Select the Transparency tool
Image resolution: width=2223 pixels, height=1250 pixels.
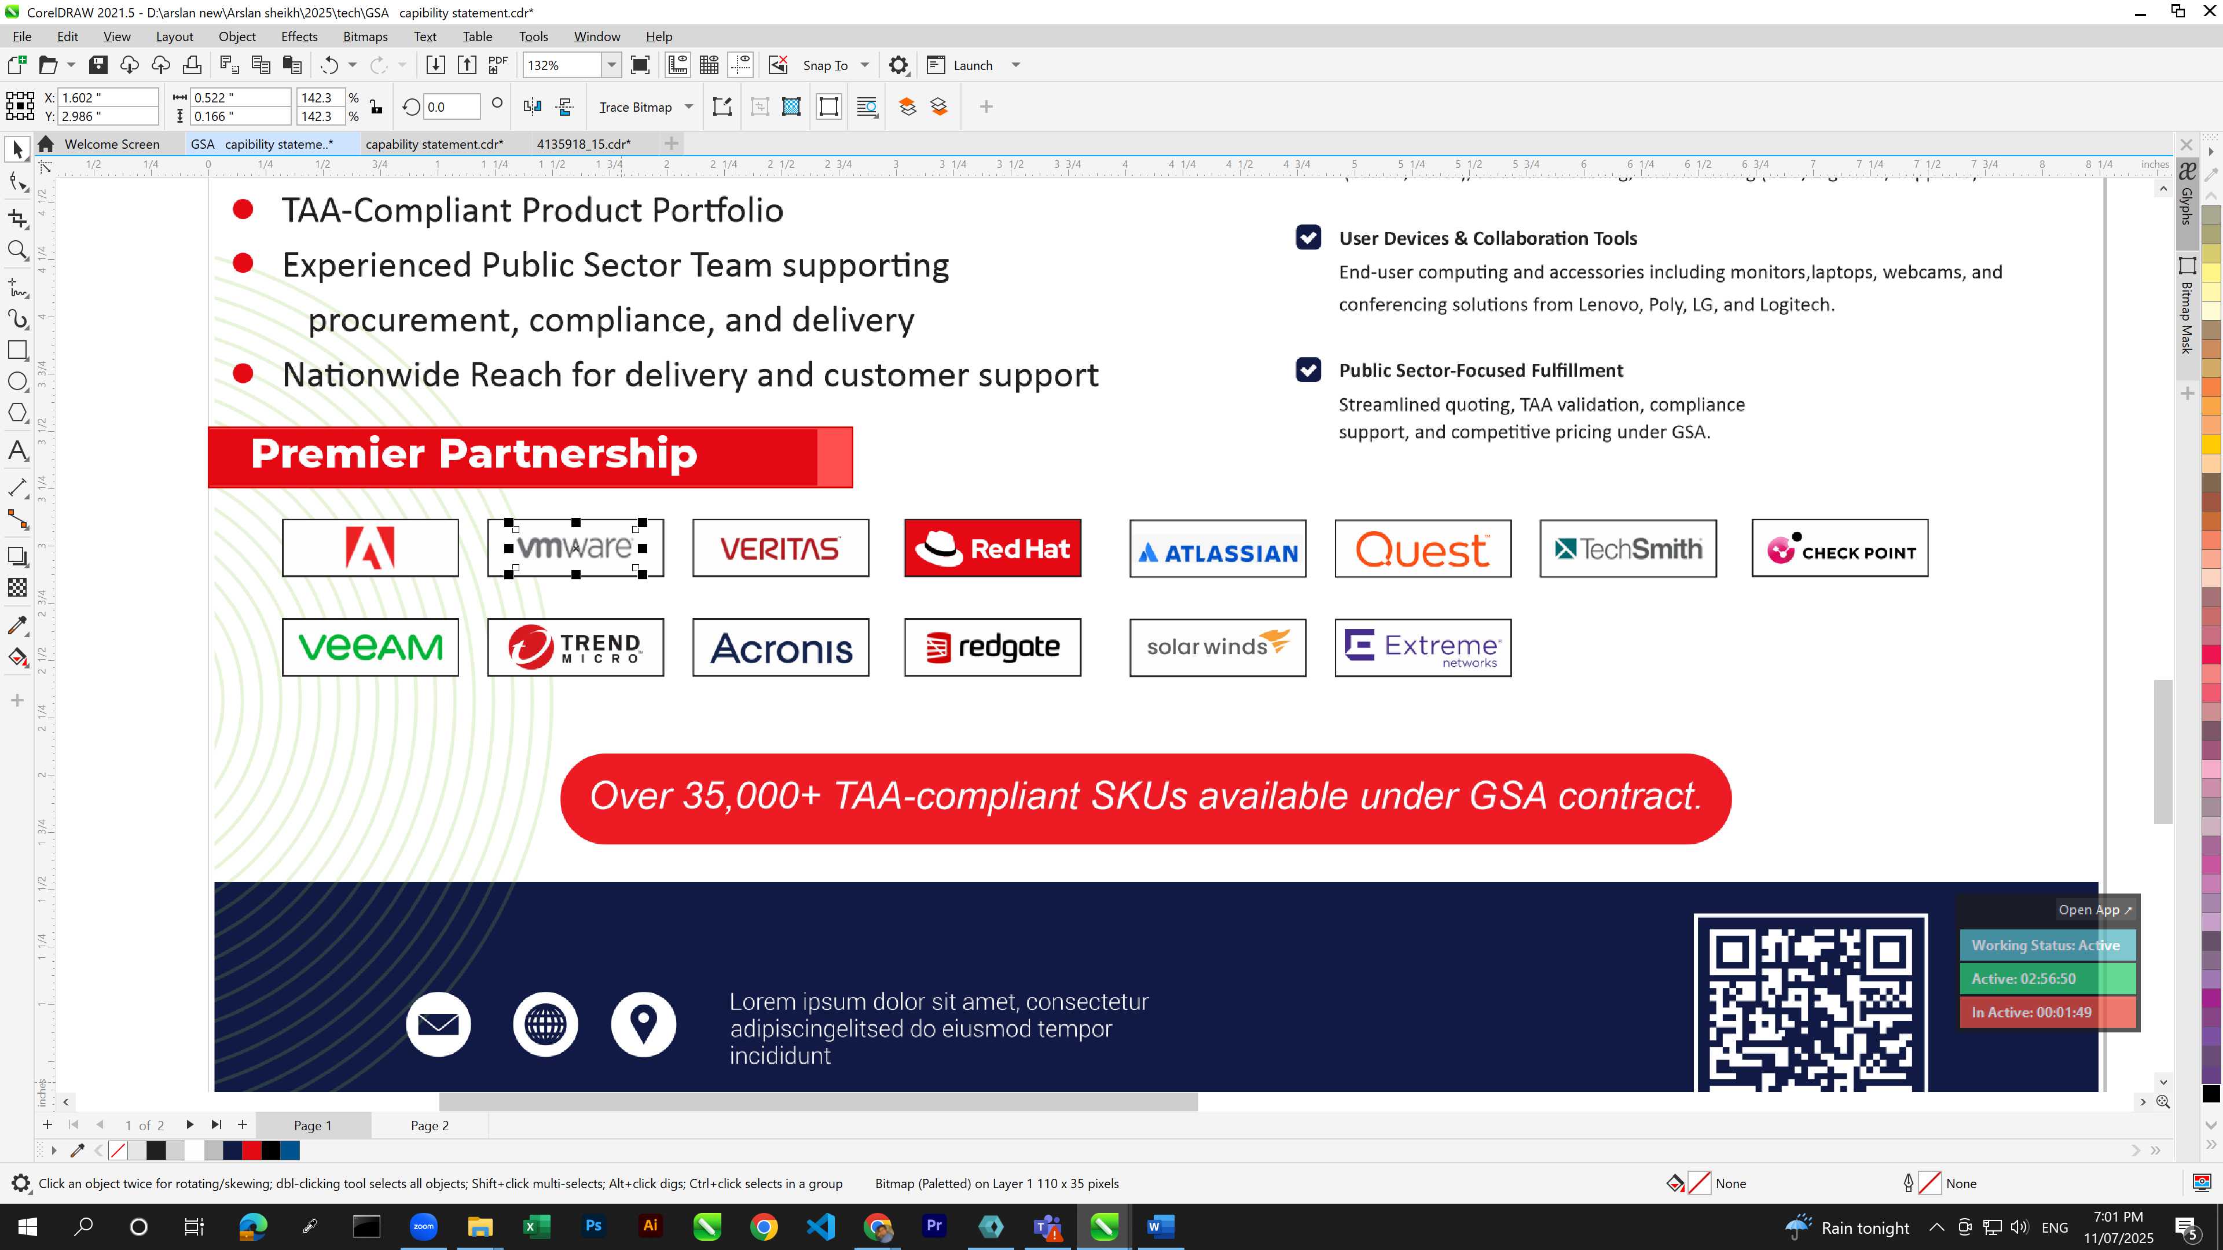point(17,589)
